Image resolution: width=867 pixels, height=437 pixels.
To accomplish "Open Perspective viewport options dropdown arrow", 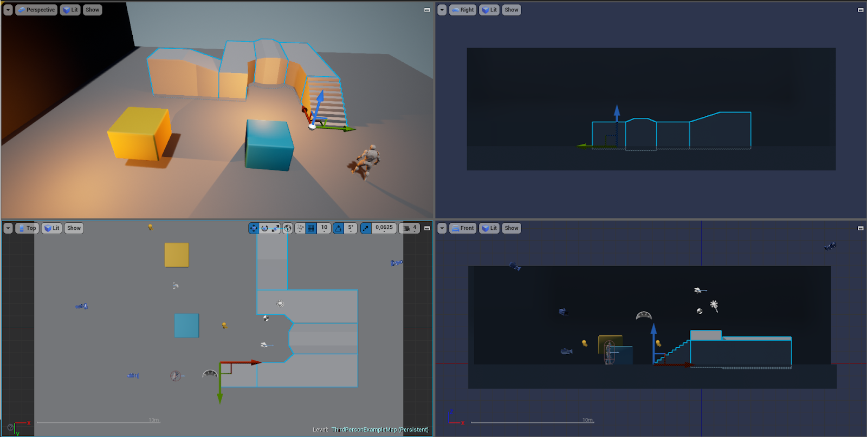I will [8, 10].
